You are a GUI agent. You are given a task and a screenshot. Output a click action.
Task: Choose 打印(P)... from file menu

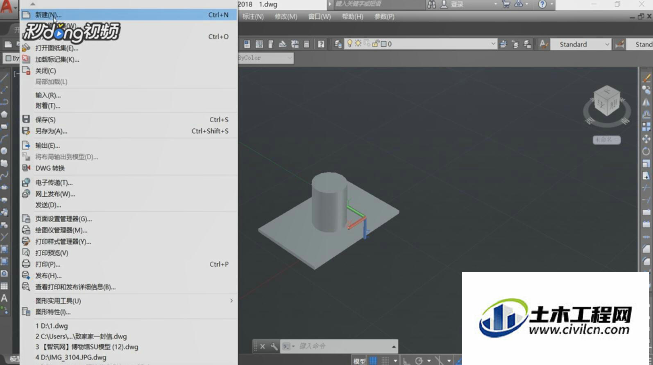(x=129, y=264)
